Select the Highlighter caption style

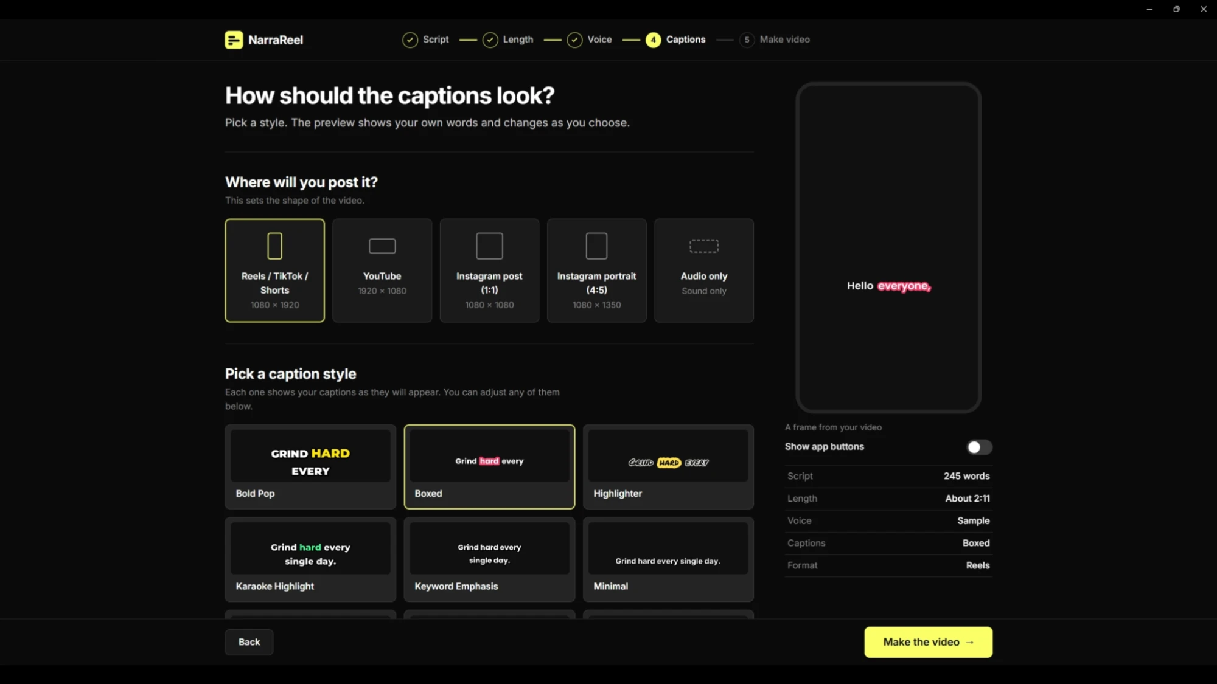click(668, 467)
